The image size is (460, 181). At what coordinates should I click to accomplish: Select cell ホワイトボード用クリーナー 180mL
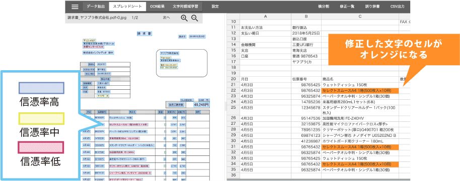click(x=360, y=141)
